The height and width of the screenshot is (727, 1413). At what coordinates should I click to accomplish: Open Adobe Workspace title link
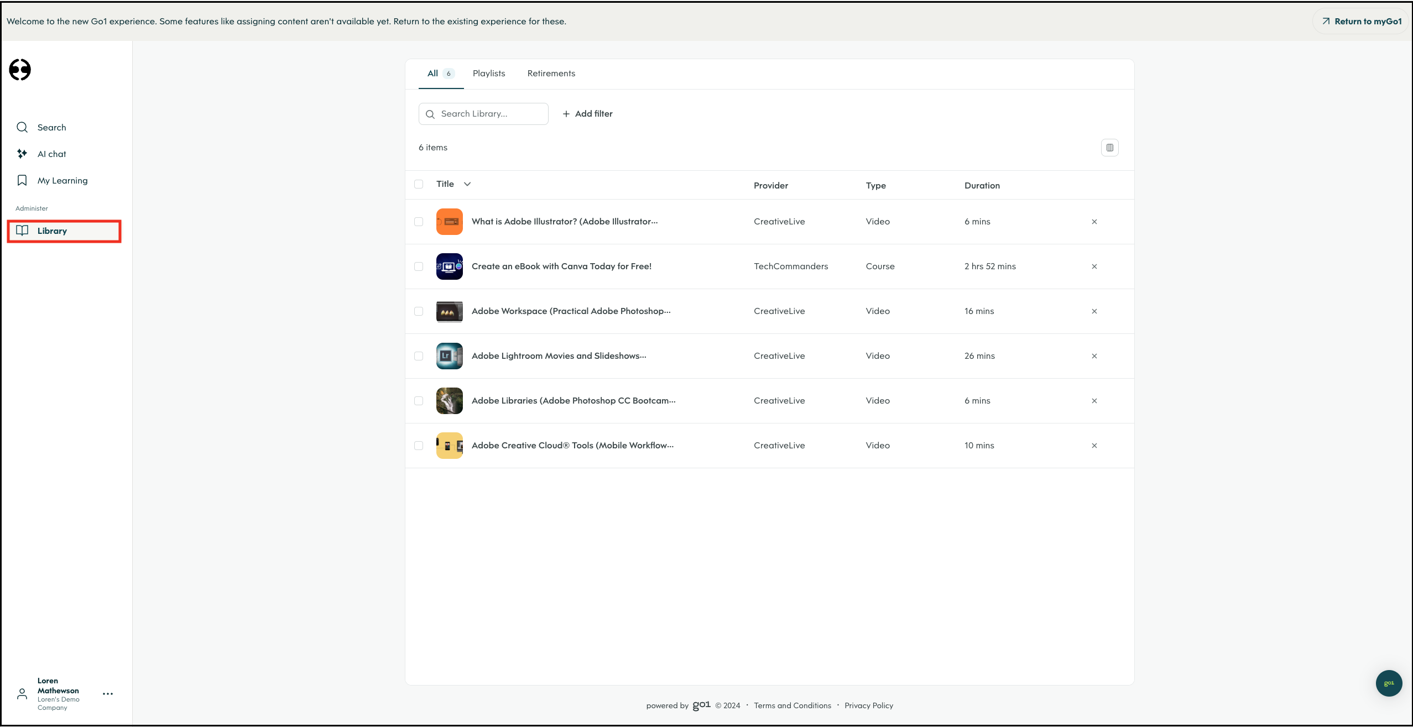tap(571, 311)
